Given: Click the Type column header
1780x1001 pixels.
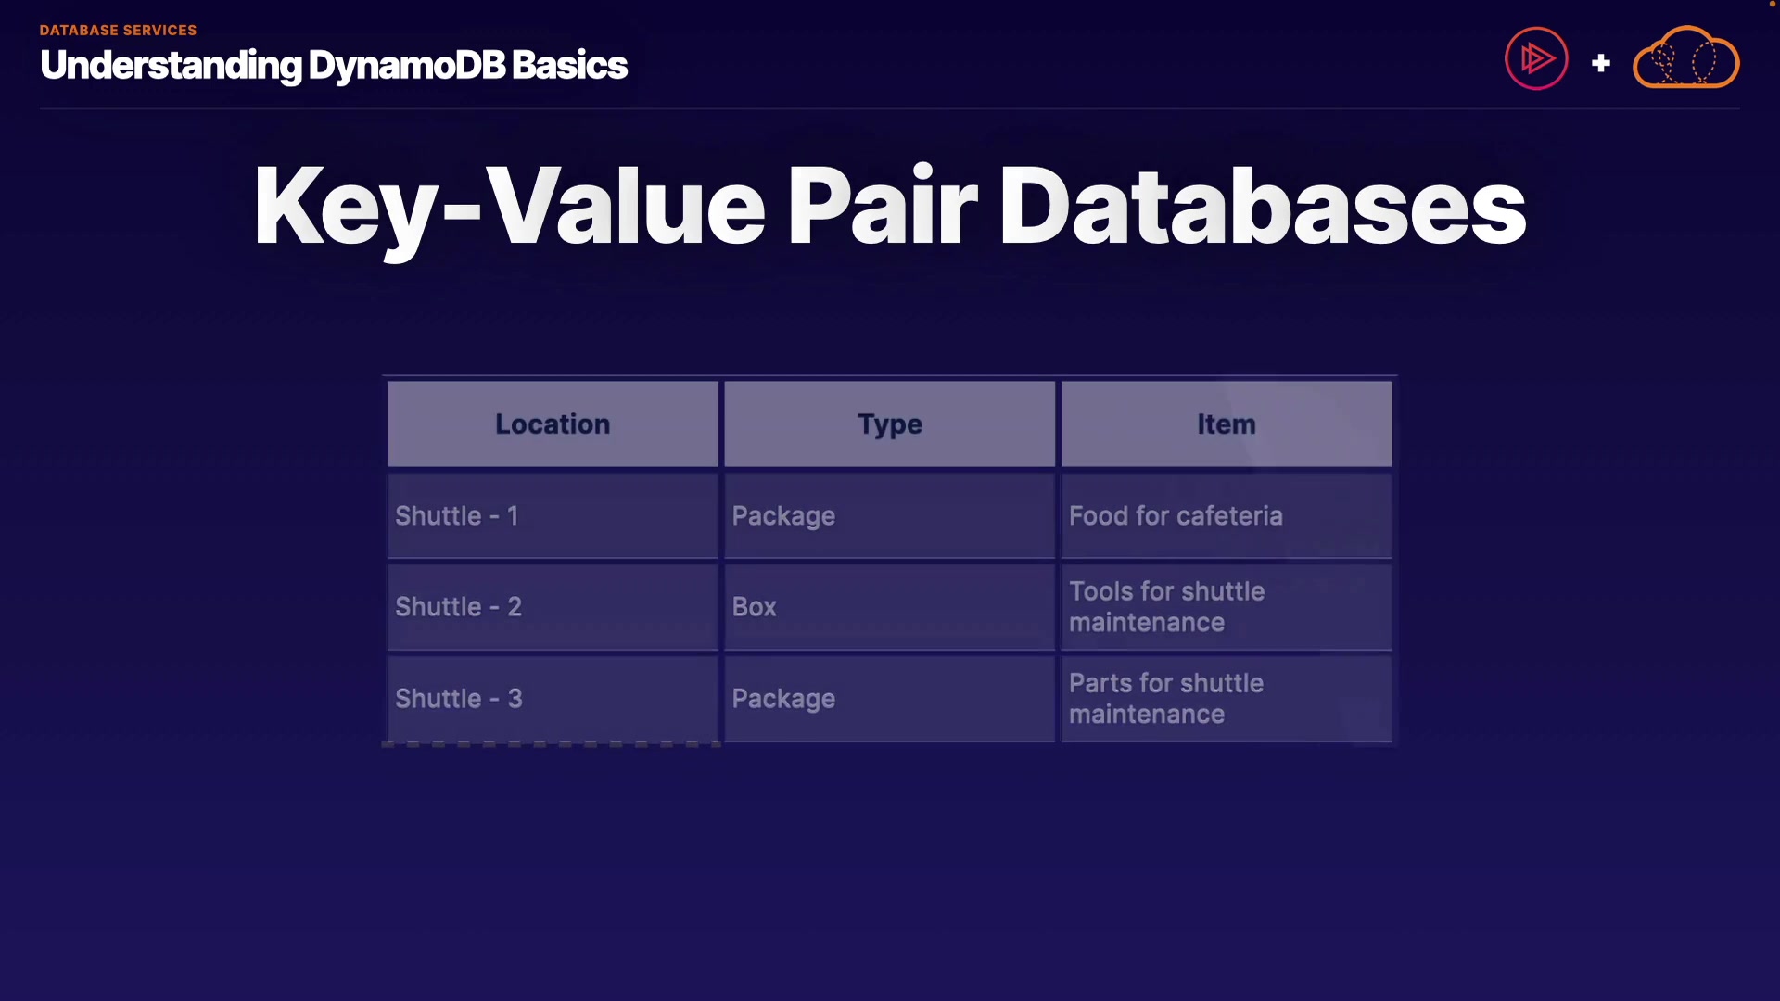Looking at the screenshot, I should click(889, 424).
